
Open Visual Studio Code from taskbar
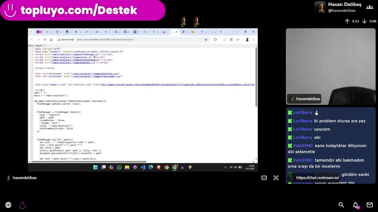tap(143, 167)
